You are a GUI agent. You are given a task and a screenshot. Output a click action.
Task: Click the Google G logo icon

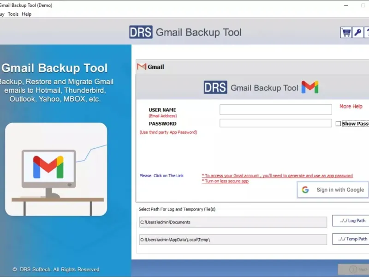click(305, 190)
